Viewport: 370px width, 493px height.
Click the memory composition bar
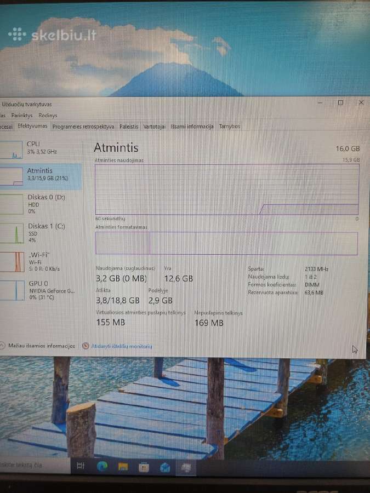click(x=226, y=243)
